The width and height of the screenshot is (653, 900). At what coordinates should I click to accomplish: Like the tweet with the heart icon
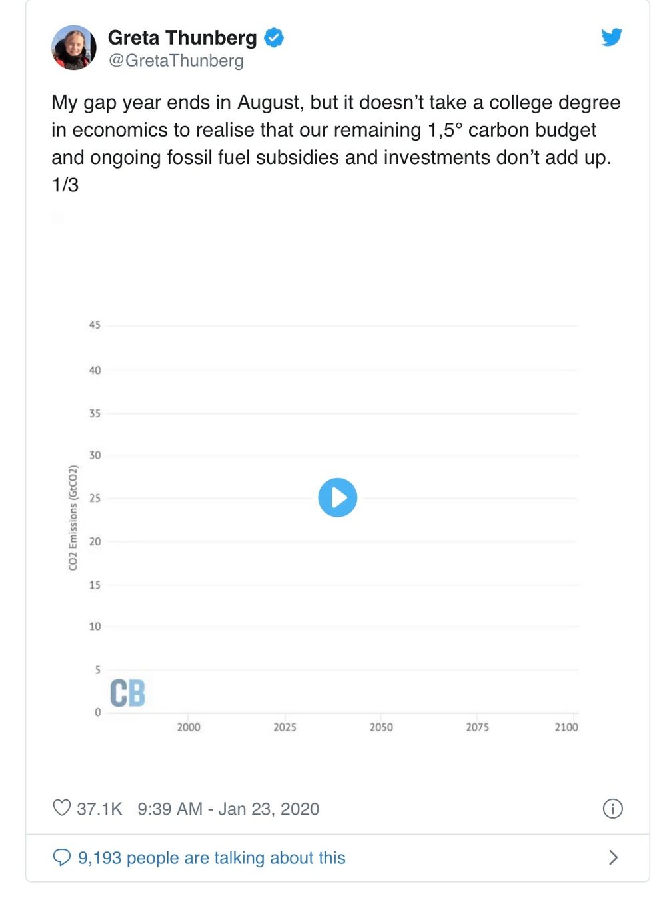point(62,808)
